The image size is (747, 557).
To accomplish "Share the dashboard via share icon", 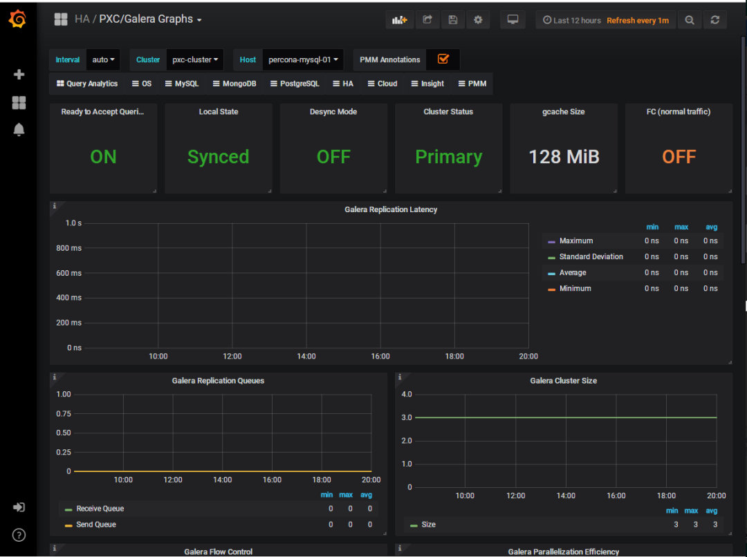I will pyautogui.click(x=427, y=20).
